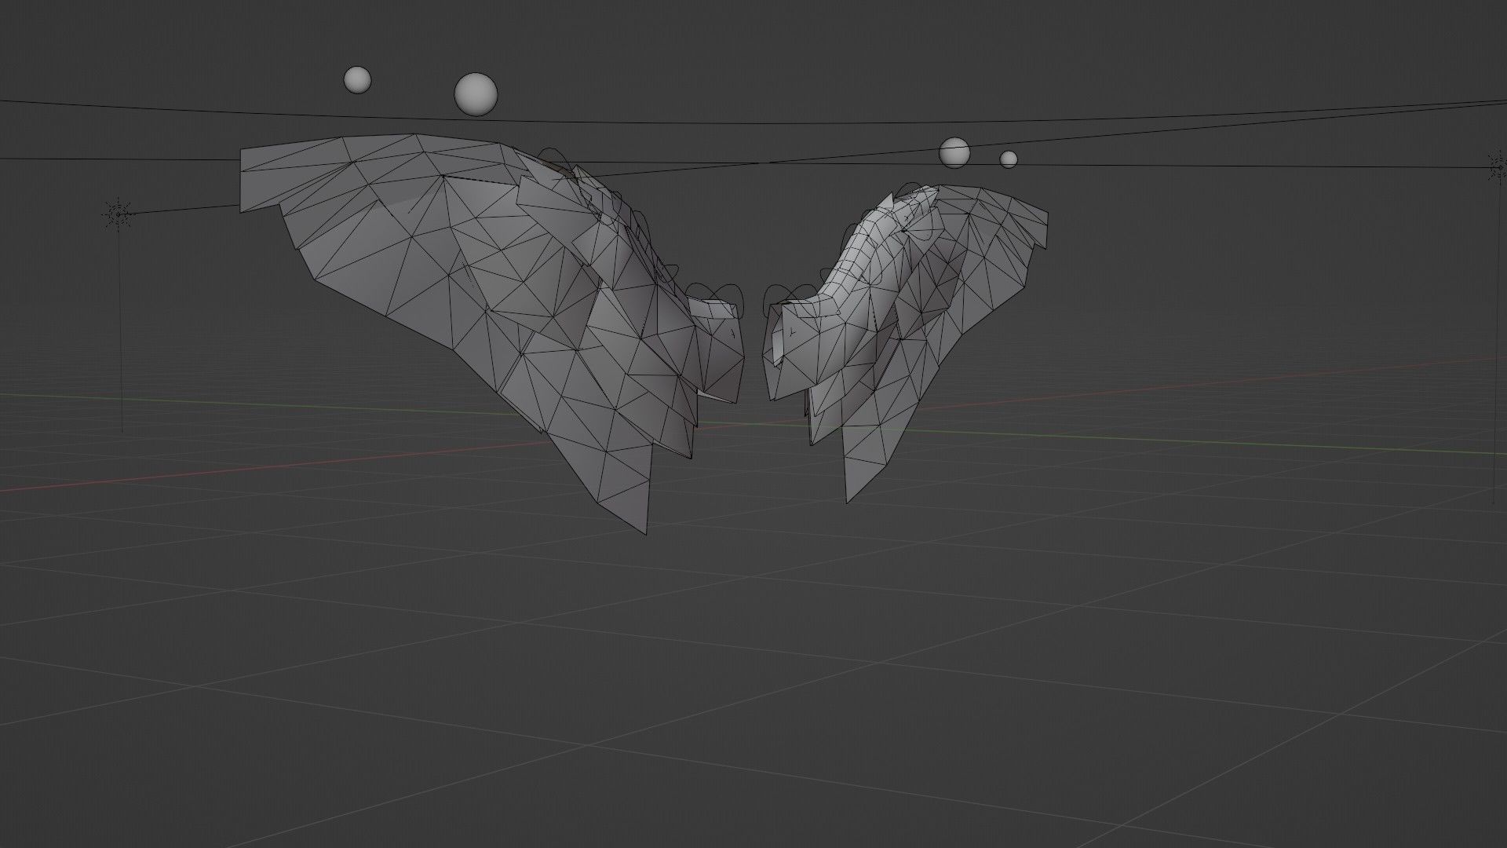The width and height of the screenshot is (1507, 848).
Task: Click the large sphere near the top
Action: (475, 94)
